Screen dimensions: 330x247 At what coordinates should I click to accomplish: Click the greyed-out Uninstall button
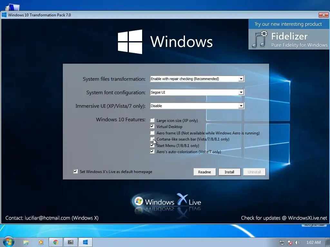tap(254, 172)
